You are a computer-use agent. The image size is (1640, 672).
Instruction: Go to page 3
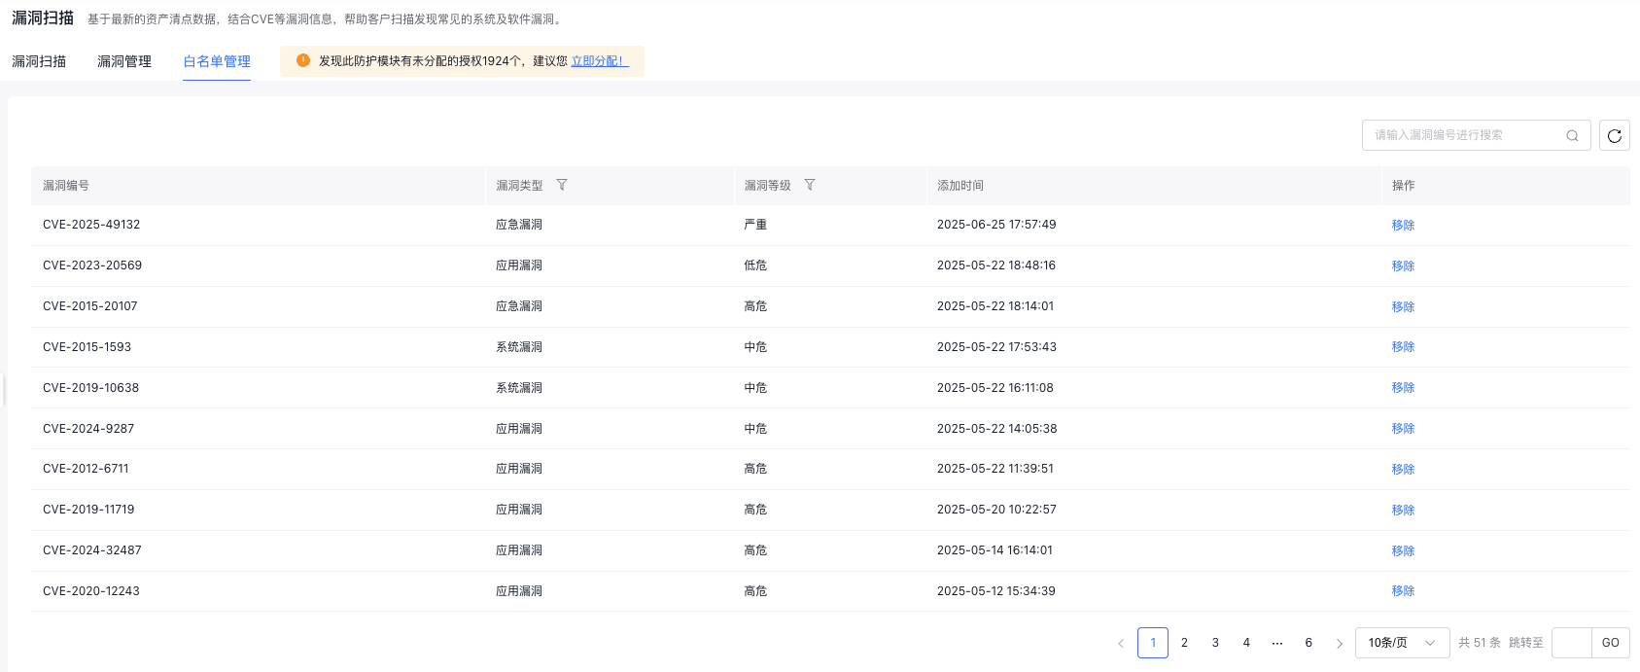(x=1215, y=643)
